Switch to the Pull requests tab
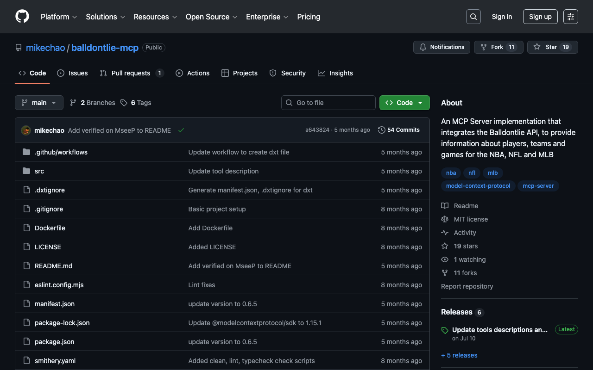 click(131, 73)
